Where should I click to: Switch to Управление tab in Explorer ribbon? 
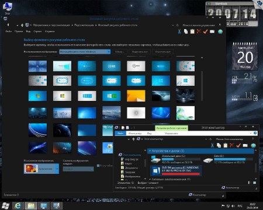point(171,134)
